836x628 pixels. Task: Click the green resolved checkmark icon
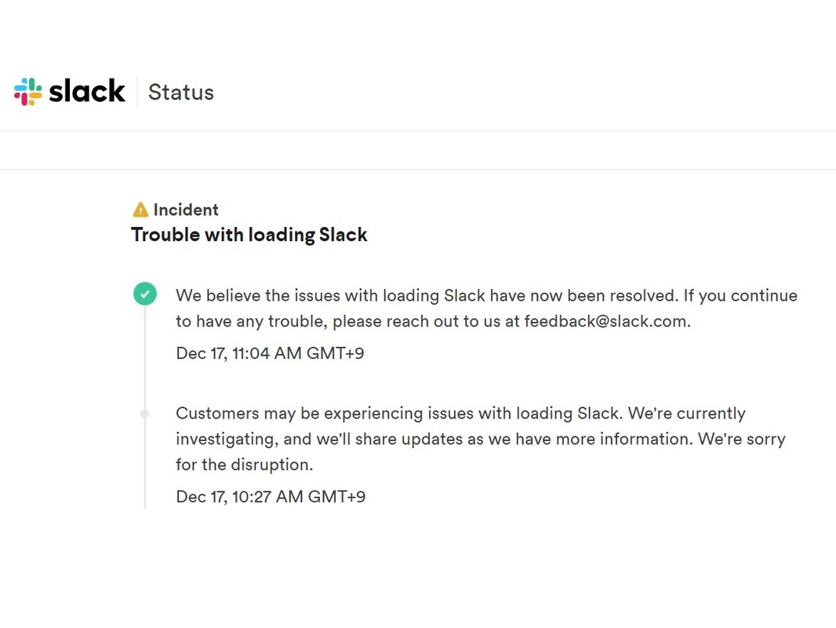(x=145, y=294)
